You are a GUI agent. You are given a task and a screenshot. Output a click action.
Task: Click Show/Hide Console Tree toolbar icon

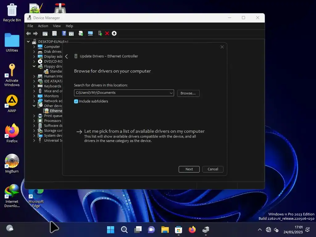click(45, 33)
